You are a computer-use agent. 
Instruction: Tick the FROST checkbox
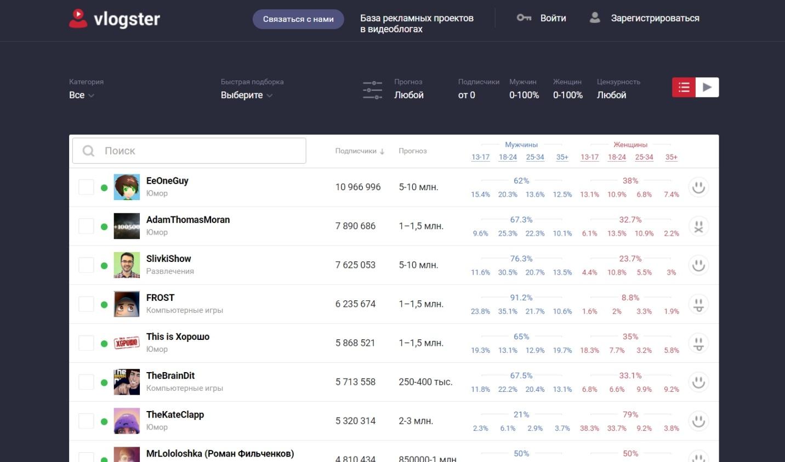click(86, 304)
